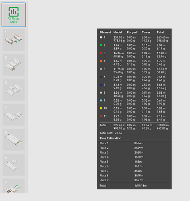Click the gray filament 5 color swatch
Image resolution: width=190 pixels, height=201 pixels.
pos(101,69)
